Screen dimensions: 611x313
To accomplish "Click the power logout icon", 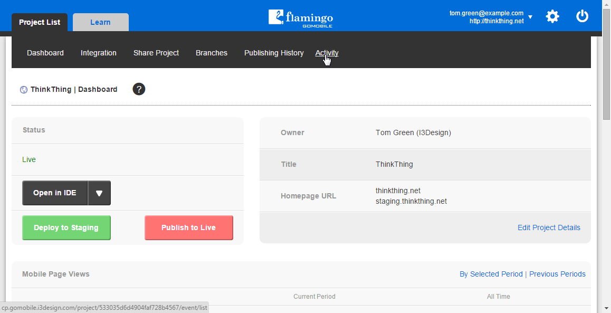I will [x=582, y=16].
